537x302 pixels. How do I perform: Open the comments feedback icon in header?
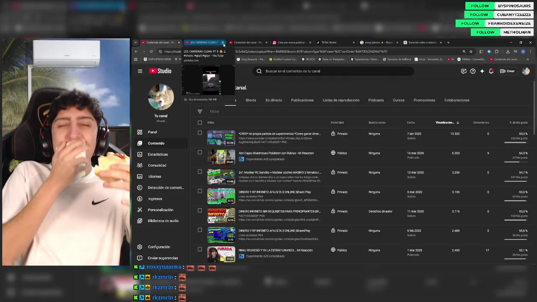[x=464, y=71]
